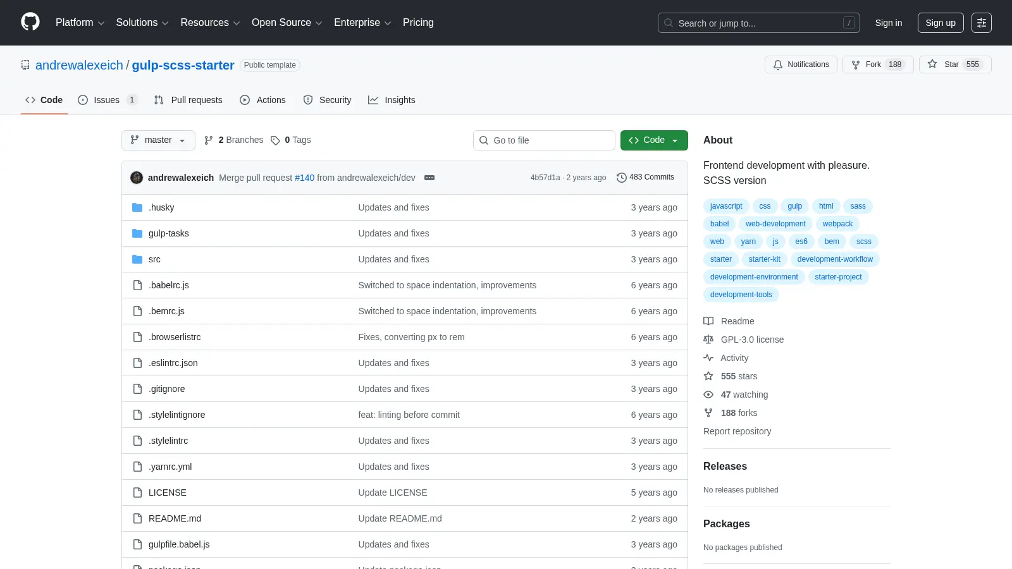Open 'feat: linting before commit' commit message
This screenshot has height=569, width=1012.
click(409, 415)
